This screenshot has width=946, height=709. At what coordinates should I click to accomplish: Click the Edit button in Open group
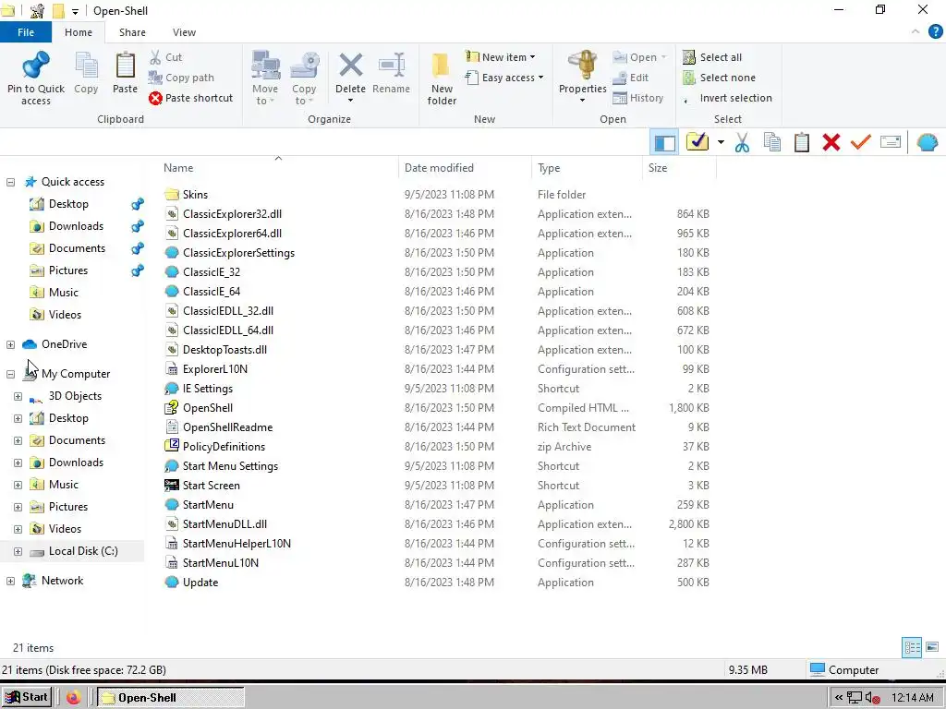pyautogui.click(x=630, y=78)
